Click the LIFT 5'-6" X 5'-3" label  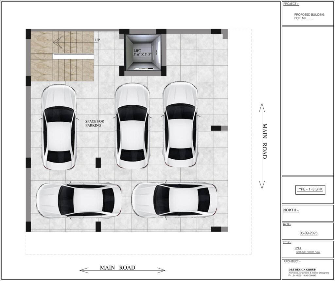pos(142,53)
